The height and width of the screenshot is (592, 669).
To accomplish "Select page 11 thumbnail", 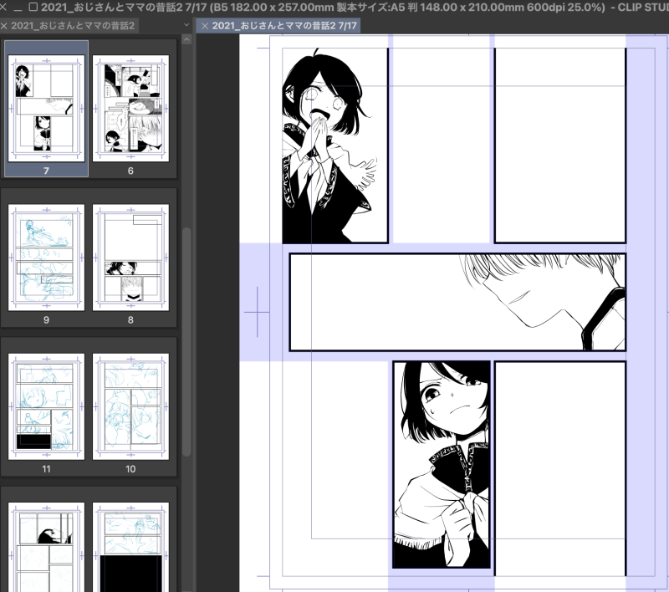I will [46, 406].
